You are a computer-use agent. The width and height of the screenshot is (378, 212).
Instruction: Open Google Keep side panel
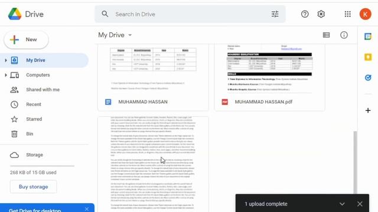click(368, 57)
